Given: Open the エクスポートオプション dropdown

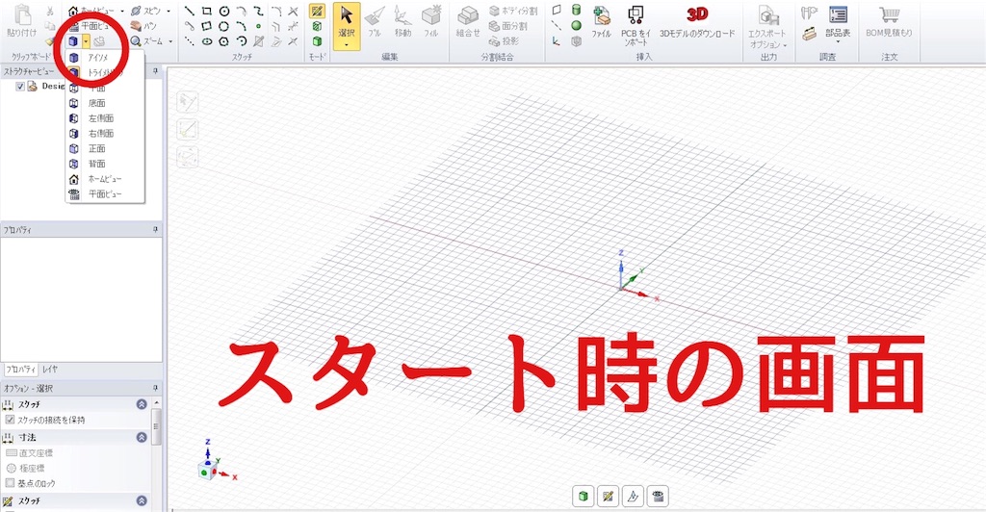Looking at the screenshot, I should click(x=786, y=45).
